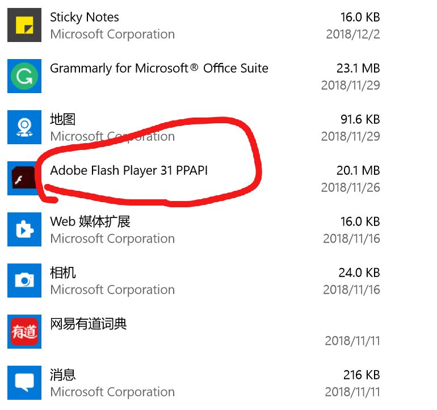The image size is (437, 410).
Task: Click the 23.1 MB size of Grammarly
Action: (x=358, y=69)
